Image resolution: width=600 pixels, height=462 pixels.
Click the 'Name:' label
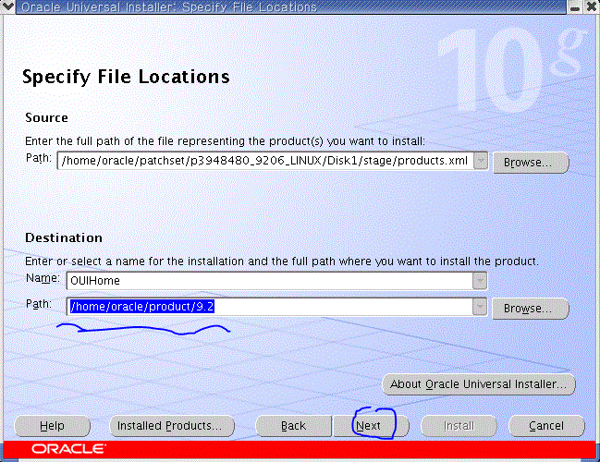(43, 278)
